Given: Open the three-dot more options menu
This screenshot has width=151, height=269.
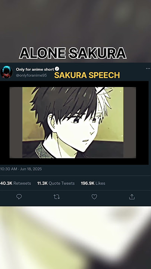Looking at the screenshot, I should 148,68.
